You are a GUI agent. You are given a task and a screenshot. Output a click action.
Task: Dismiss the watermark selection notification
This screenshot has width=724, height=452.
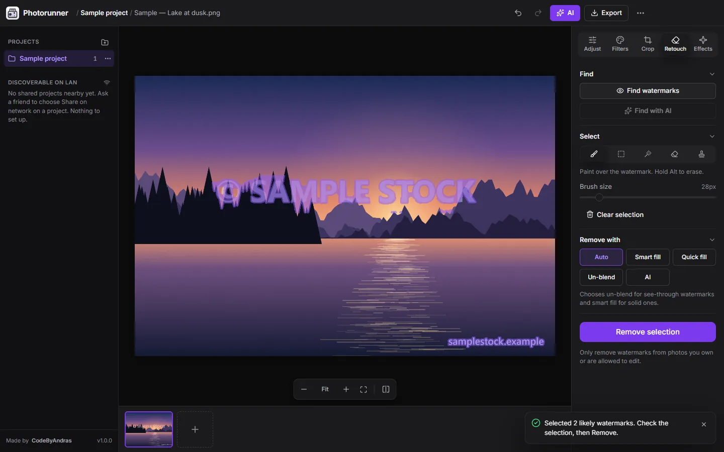(704, 424)
